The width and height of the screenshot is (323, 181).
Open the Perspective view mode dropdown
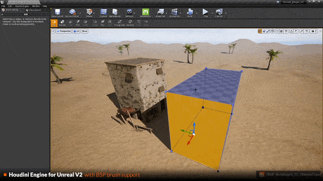tap(64, 31)
